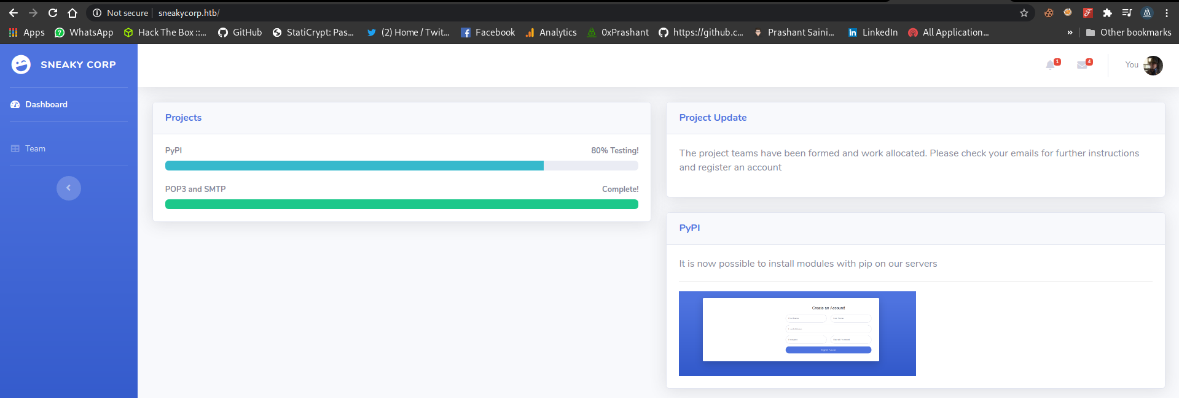
Task: Open the messages envelope icon
Action: pos(1083,65)
